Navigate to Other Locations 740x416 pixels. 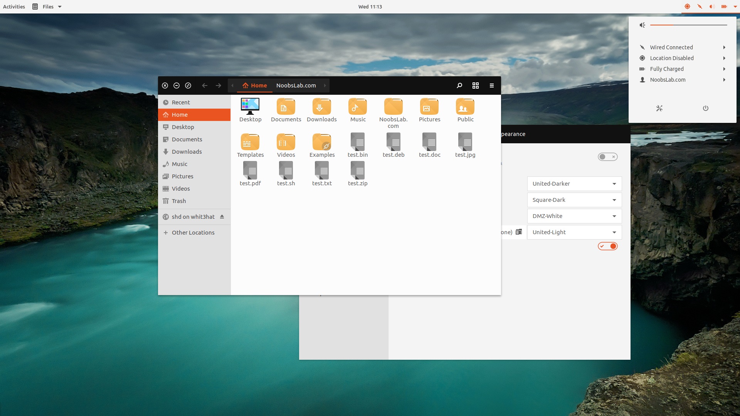click(193, 232)
